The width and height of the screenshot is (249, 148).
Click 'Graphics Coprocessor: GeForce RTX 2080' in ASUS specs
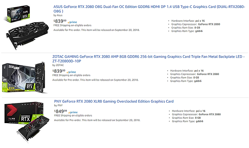click(195, 24)
